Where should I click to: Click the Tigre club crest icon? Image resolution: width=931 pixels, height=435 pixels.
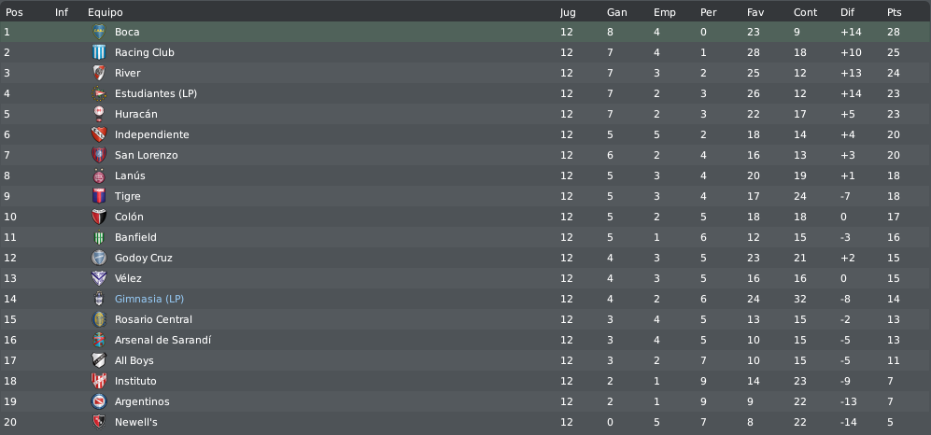(x=99, y=196)
